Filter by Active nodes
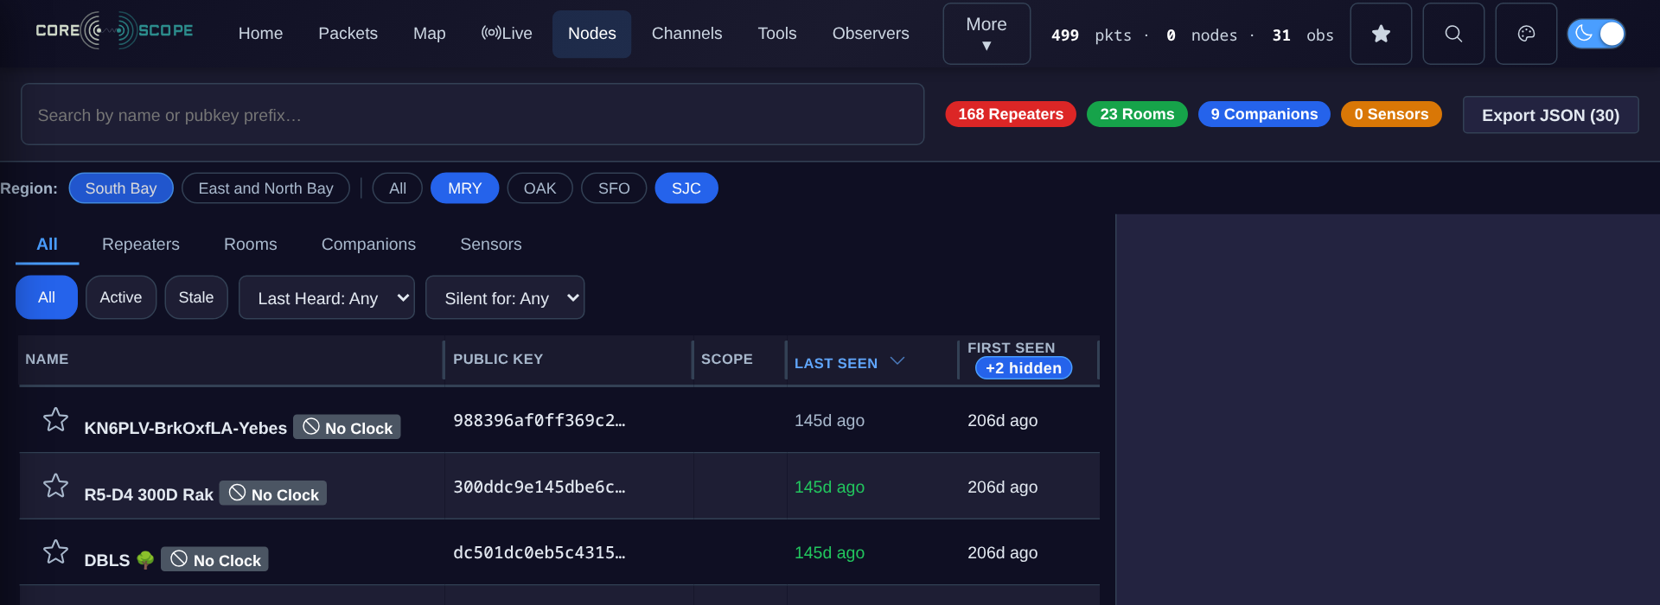 pos(121,297)
